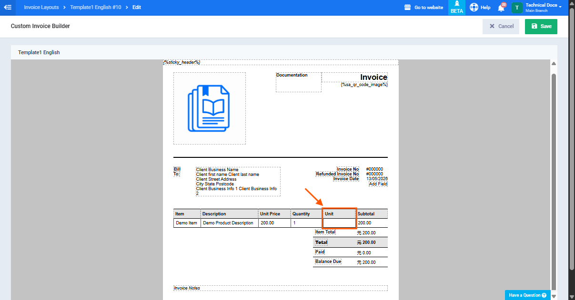575x300 pixels.
Task: Open the notifications bell icon
Action: [501, 8]
